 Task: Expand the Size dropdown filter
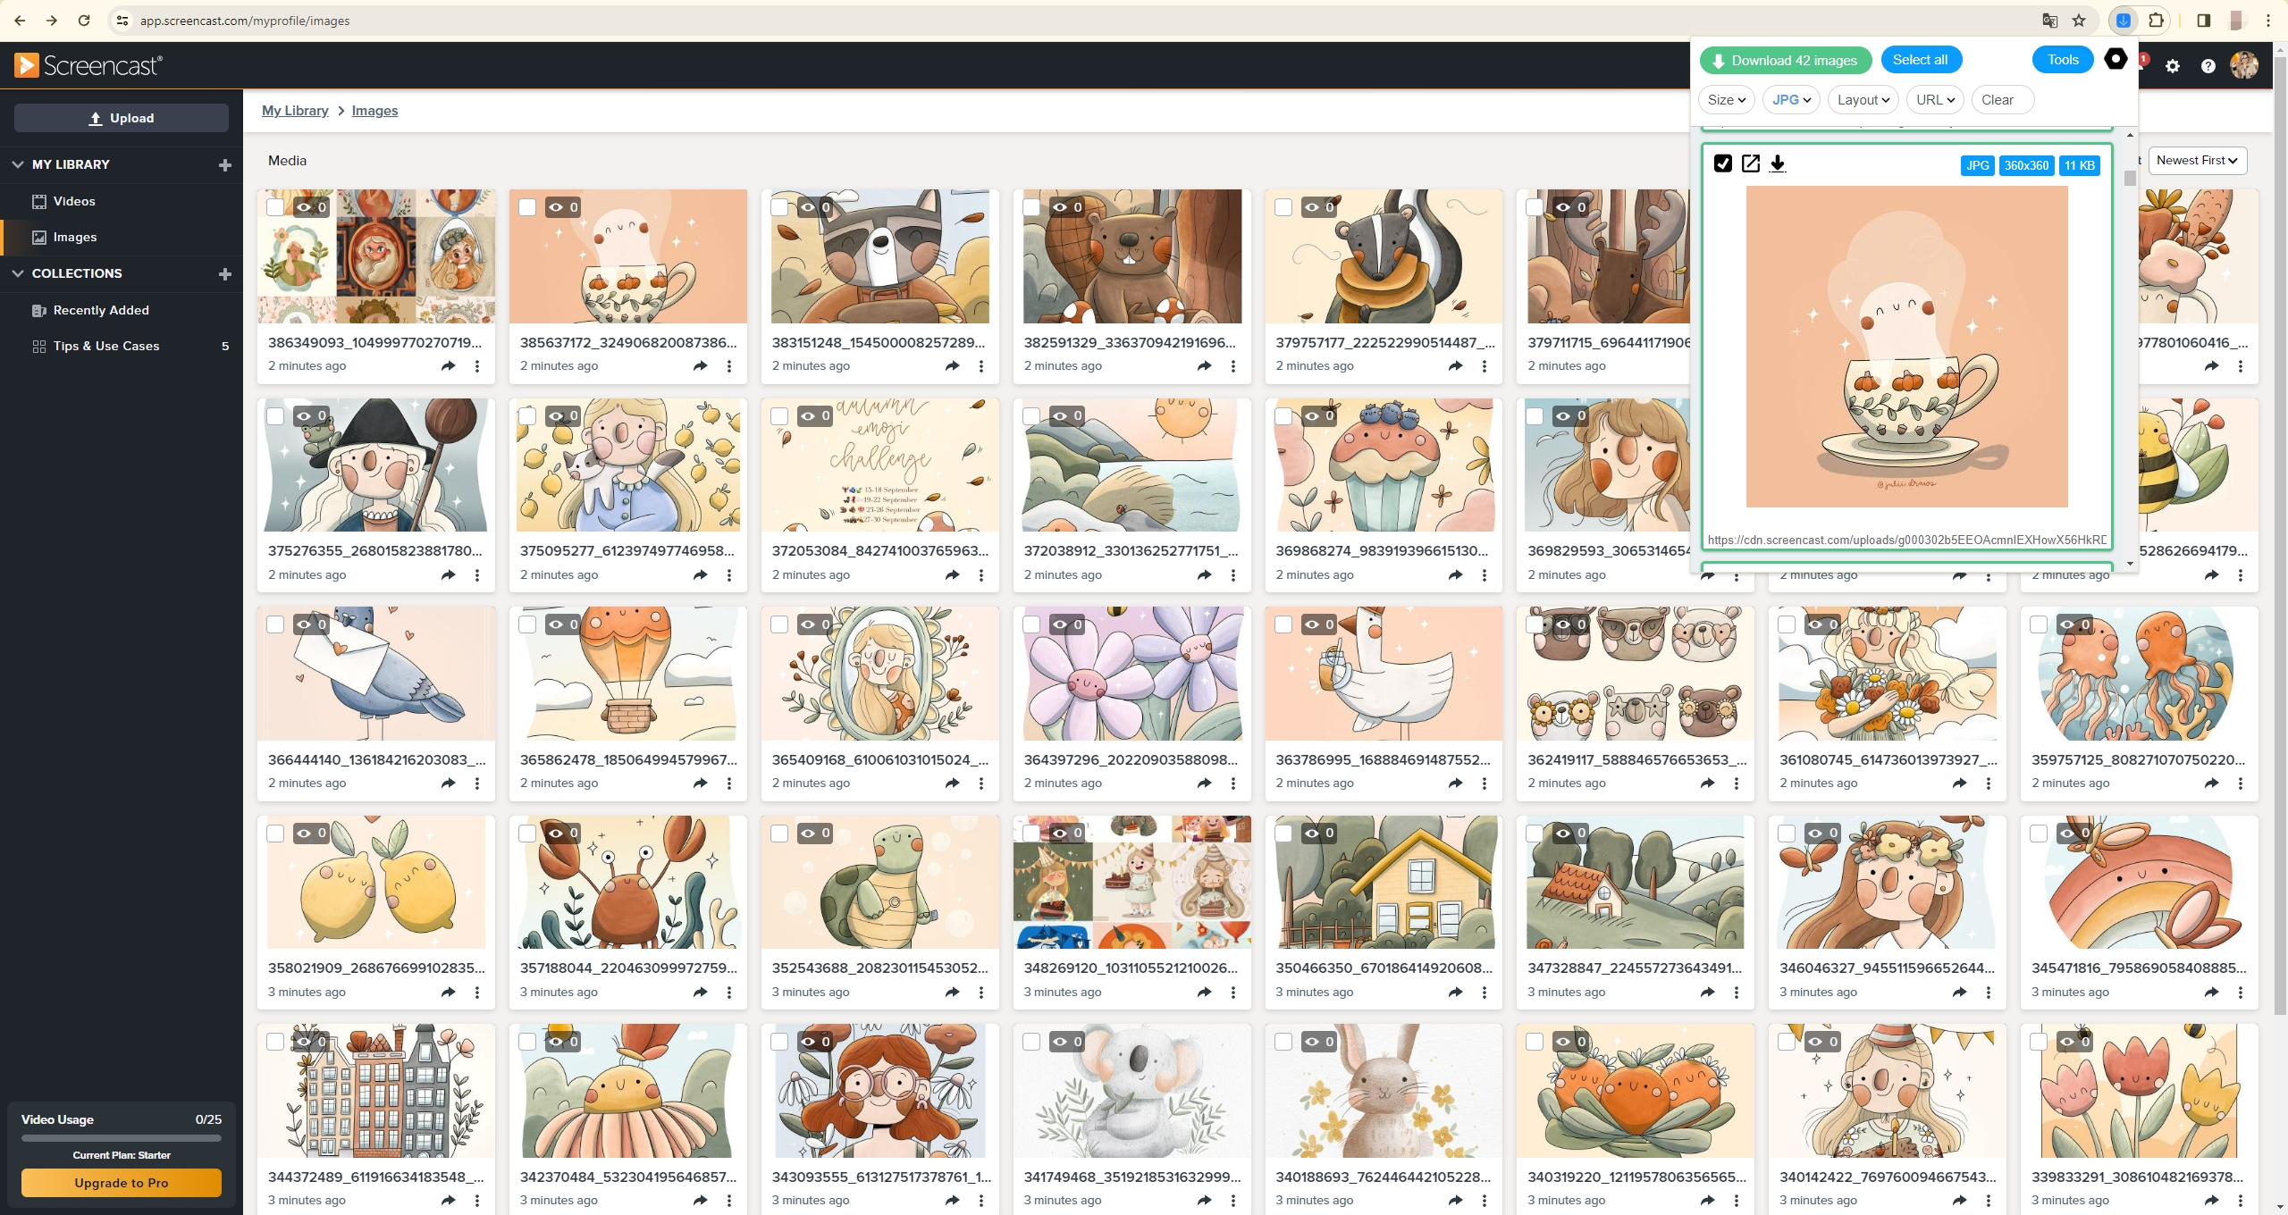pos(1725,100)
